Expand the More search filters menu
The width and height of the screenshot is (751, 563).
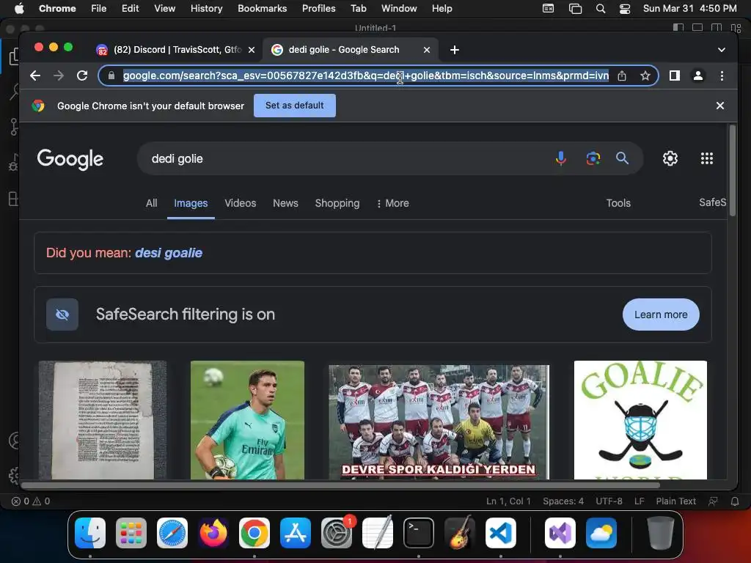393,203
